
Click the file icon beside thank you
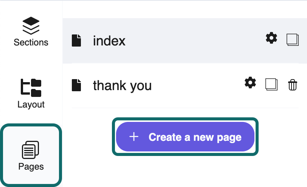(76, 85)
